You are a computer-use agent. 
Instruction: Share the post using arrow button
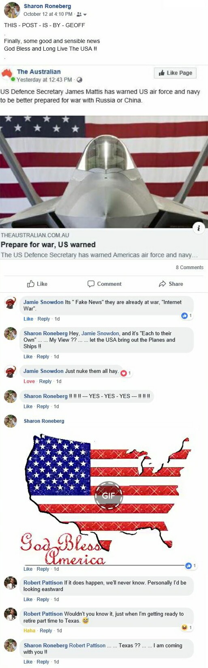[171, 284]
